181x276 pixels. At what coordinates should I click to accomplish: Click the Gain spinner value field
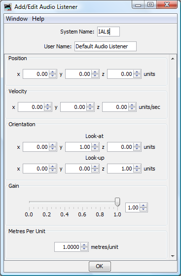133,207
